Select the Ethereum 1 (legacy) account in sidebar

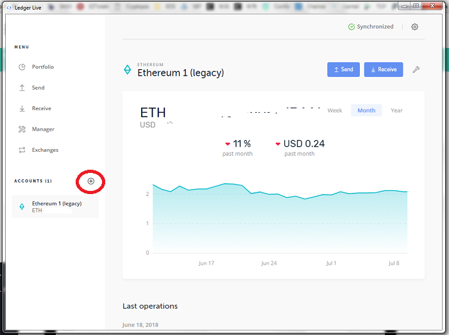pyautogui.click(x=55, y=207)
